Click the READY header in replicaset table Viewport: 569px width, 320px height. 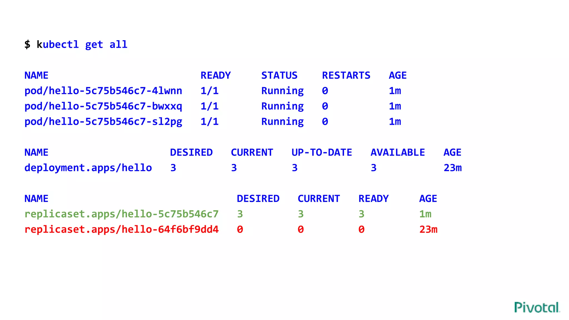click(x=373, y=199)
